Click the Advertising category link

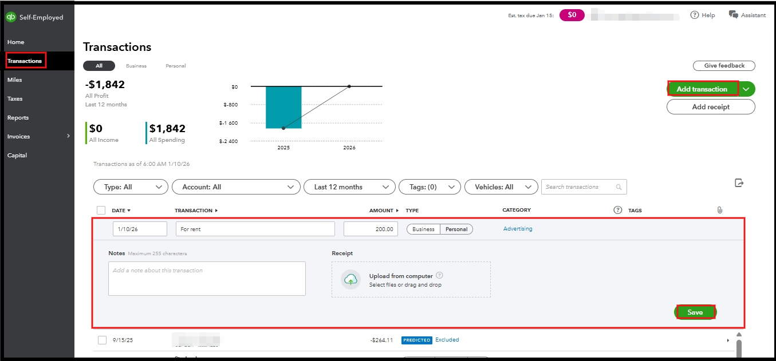click(x=518, y=229)
